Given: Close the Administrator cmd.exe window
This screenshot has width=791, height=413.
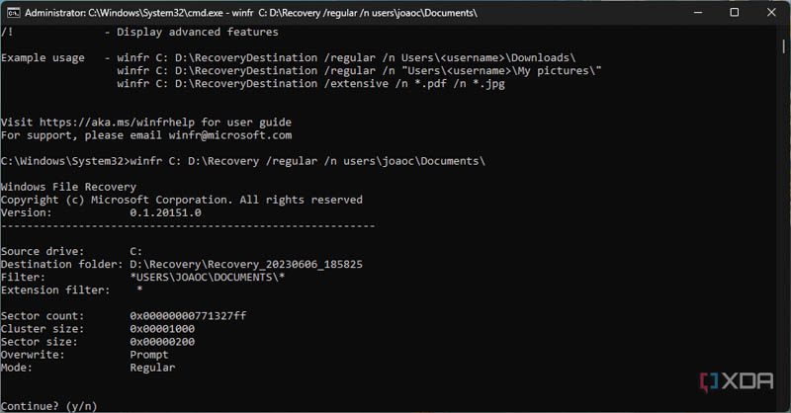Looking at the screenshot, I should pyautogui.click(x=771, y=13).
